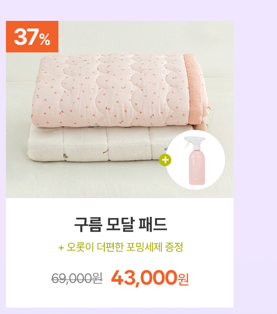Click the white circle gift inset
This screenshot has width=277, height=314.
(195, 160)
